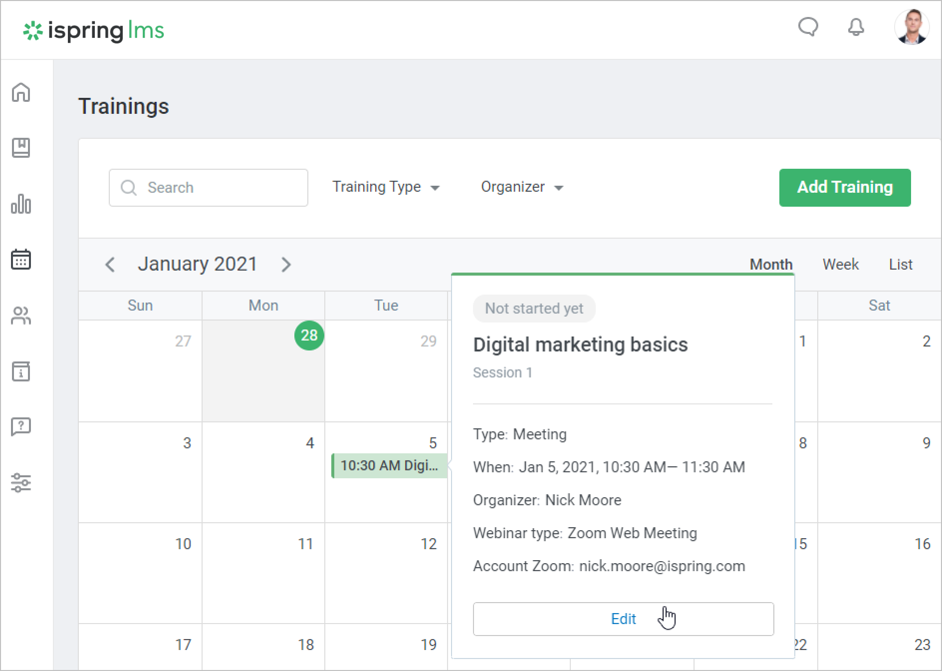942x671 pixels.
Task: Go to the previous month
Action: pyautogui.click(x=110, y=264)
